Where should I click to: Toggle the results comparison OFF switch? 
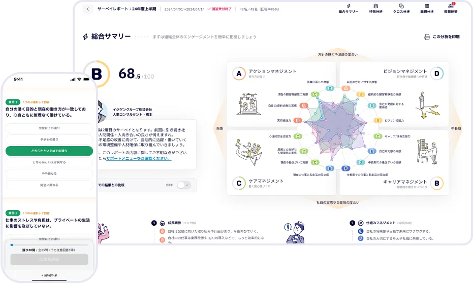coord(184,185)
